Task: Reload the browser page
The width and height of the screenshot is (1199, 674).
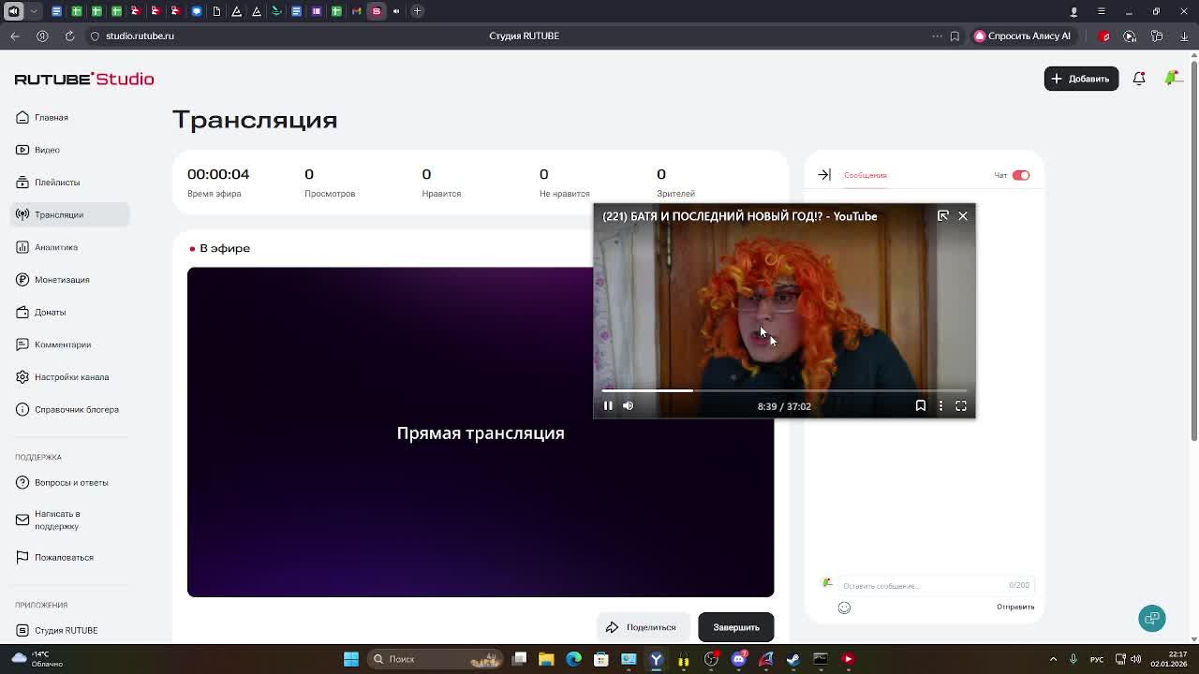Action: [69, 36]
